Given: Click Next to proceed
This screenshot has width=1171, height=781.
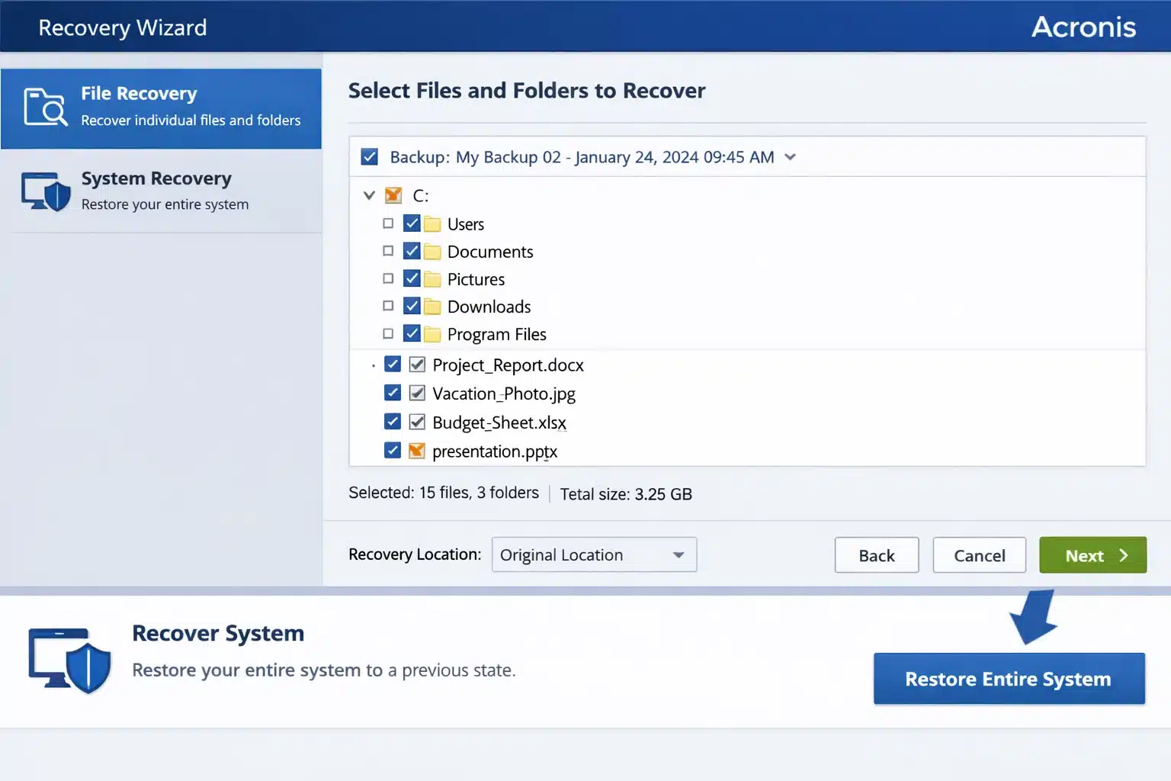Looking at the screenshot, I should [x=1092, y=554].
